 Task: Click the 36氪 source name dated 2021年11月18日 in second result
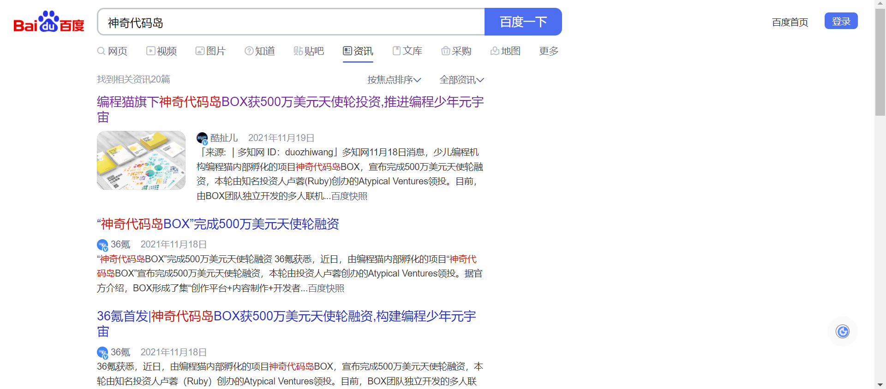120,245
